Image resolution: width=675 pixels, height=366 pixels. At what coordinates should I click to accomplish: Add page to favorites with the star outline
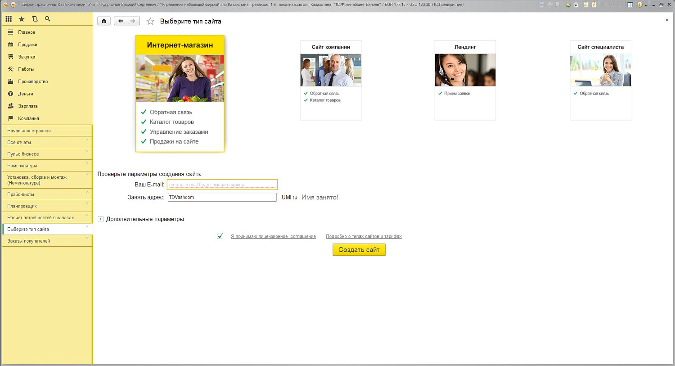(150, 22)
